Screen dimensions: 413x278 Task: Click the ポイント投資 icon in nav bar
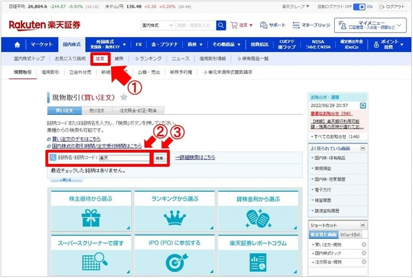pos(377,45)
